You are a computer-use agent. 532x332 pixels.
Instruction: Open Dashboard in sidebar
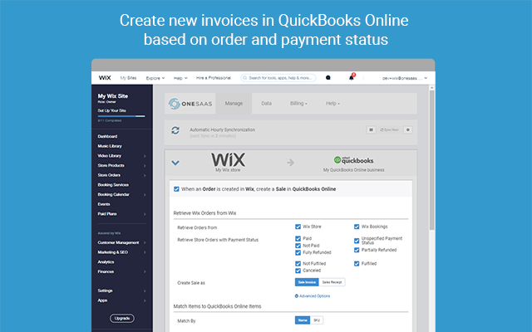pyautogui.click(x=107, y=136)
